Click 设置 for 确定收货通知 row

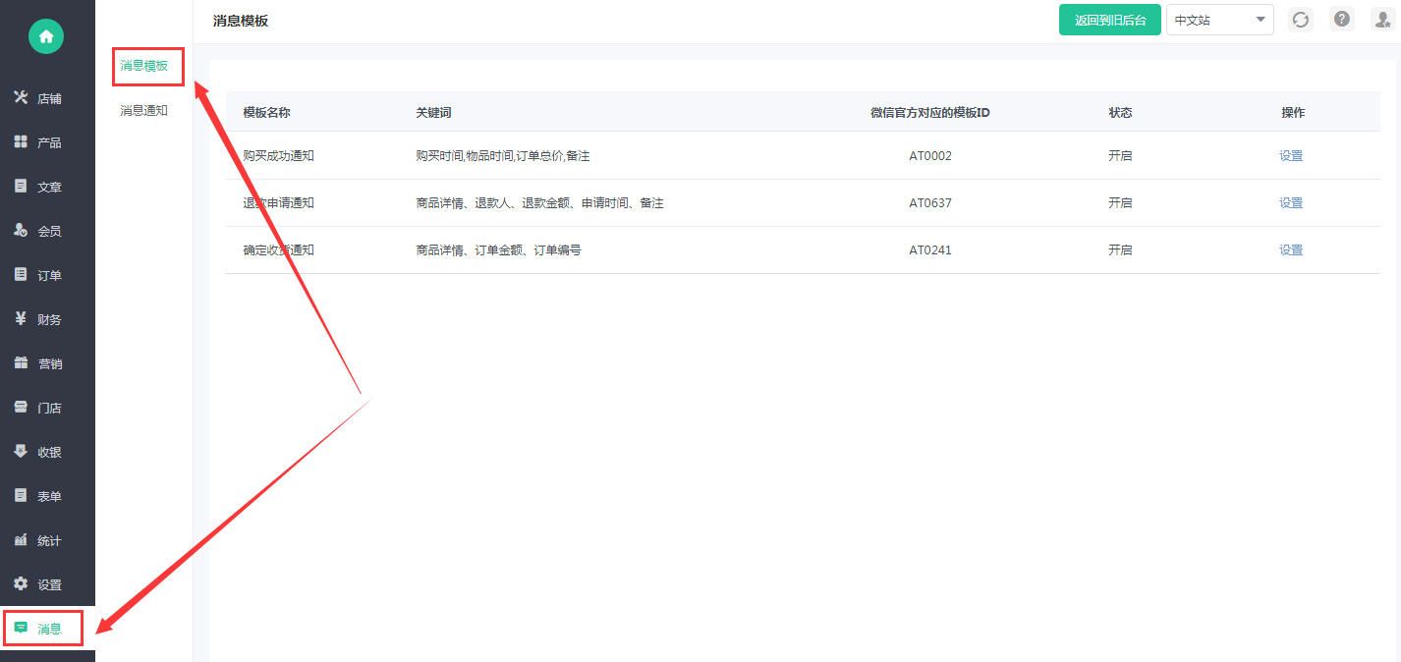[x=1291, y=249]
